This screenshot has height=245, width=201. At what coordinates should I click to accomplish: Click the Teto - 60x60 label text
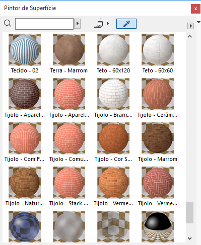click(158, 70)
